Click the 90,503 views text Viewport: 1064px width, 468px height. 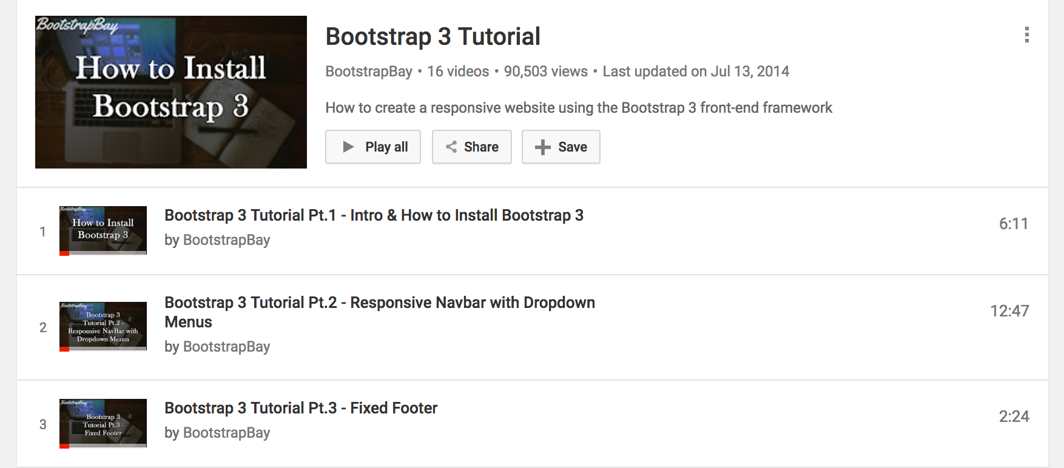546,72
